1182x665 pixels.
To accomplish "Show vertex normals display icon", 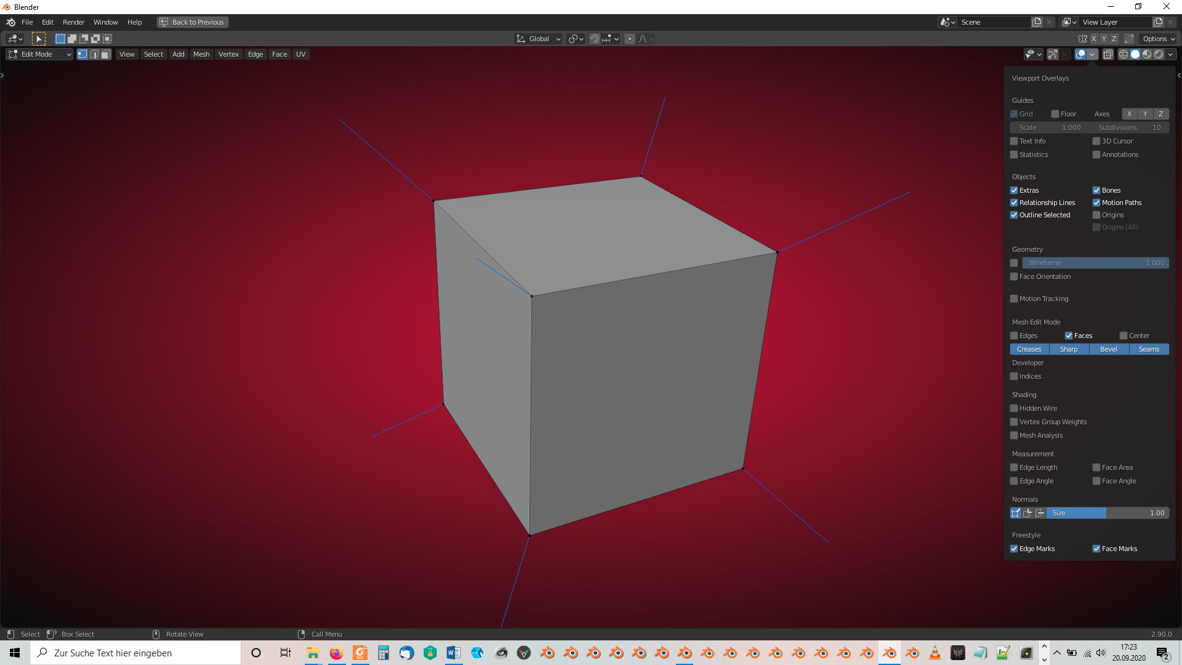I will [1016, 513].
